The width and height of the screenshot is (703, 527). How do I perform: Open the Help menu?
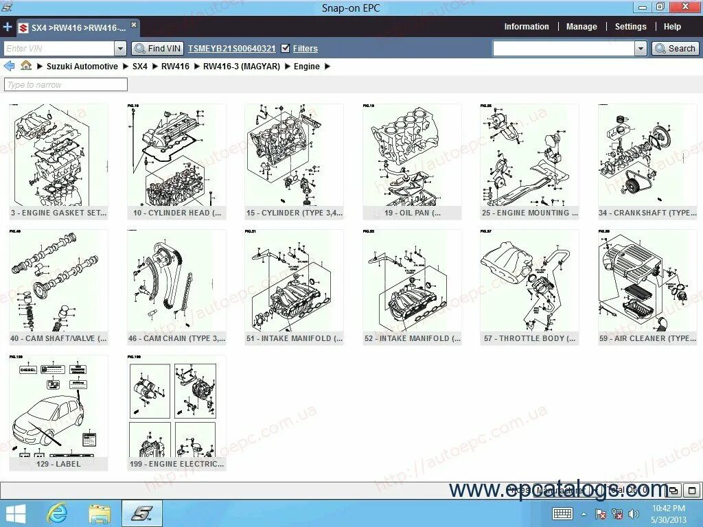pyautogui.click(x=672, y=27)
